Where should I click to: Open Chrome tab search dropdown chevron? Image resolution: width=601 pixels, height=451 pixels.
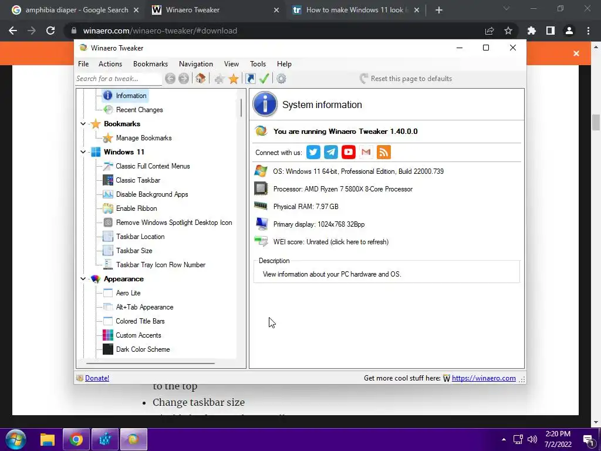point(507,8)
